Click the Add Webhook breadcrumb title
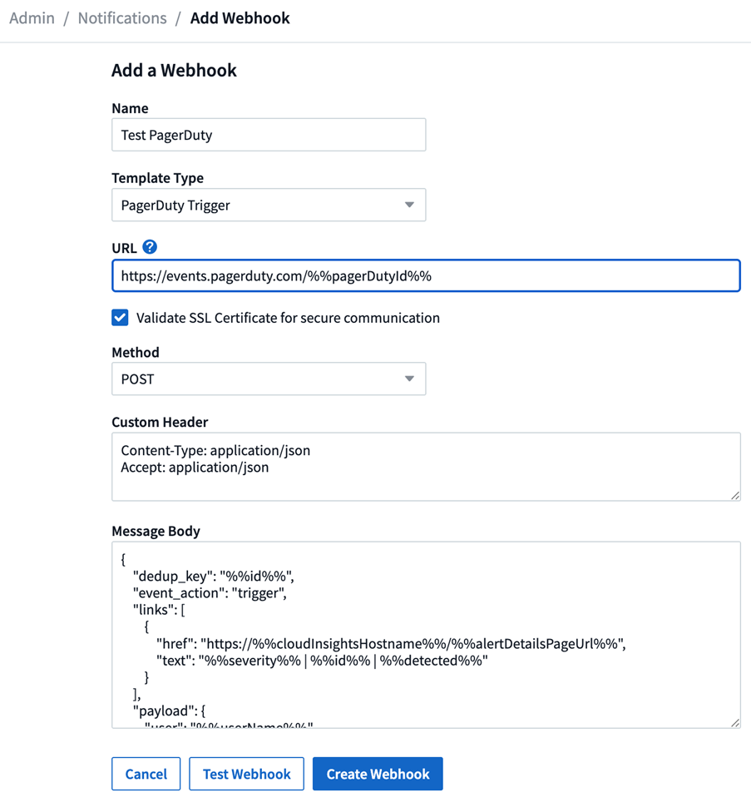 pyautogui.click(x=240, y=18)
